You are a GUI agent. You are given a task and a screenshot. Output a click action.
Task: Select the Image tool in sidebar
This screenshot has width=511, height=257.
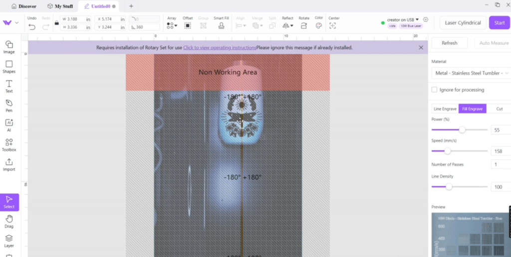pyautogui.click(x=9, y=47)
